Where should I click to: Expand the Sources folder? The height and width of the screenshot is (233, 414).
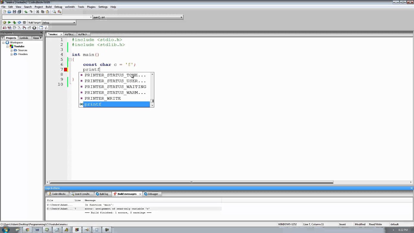[x=11, y=50]
